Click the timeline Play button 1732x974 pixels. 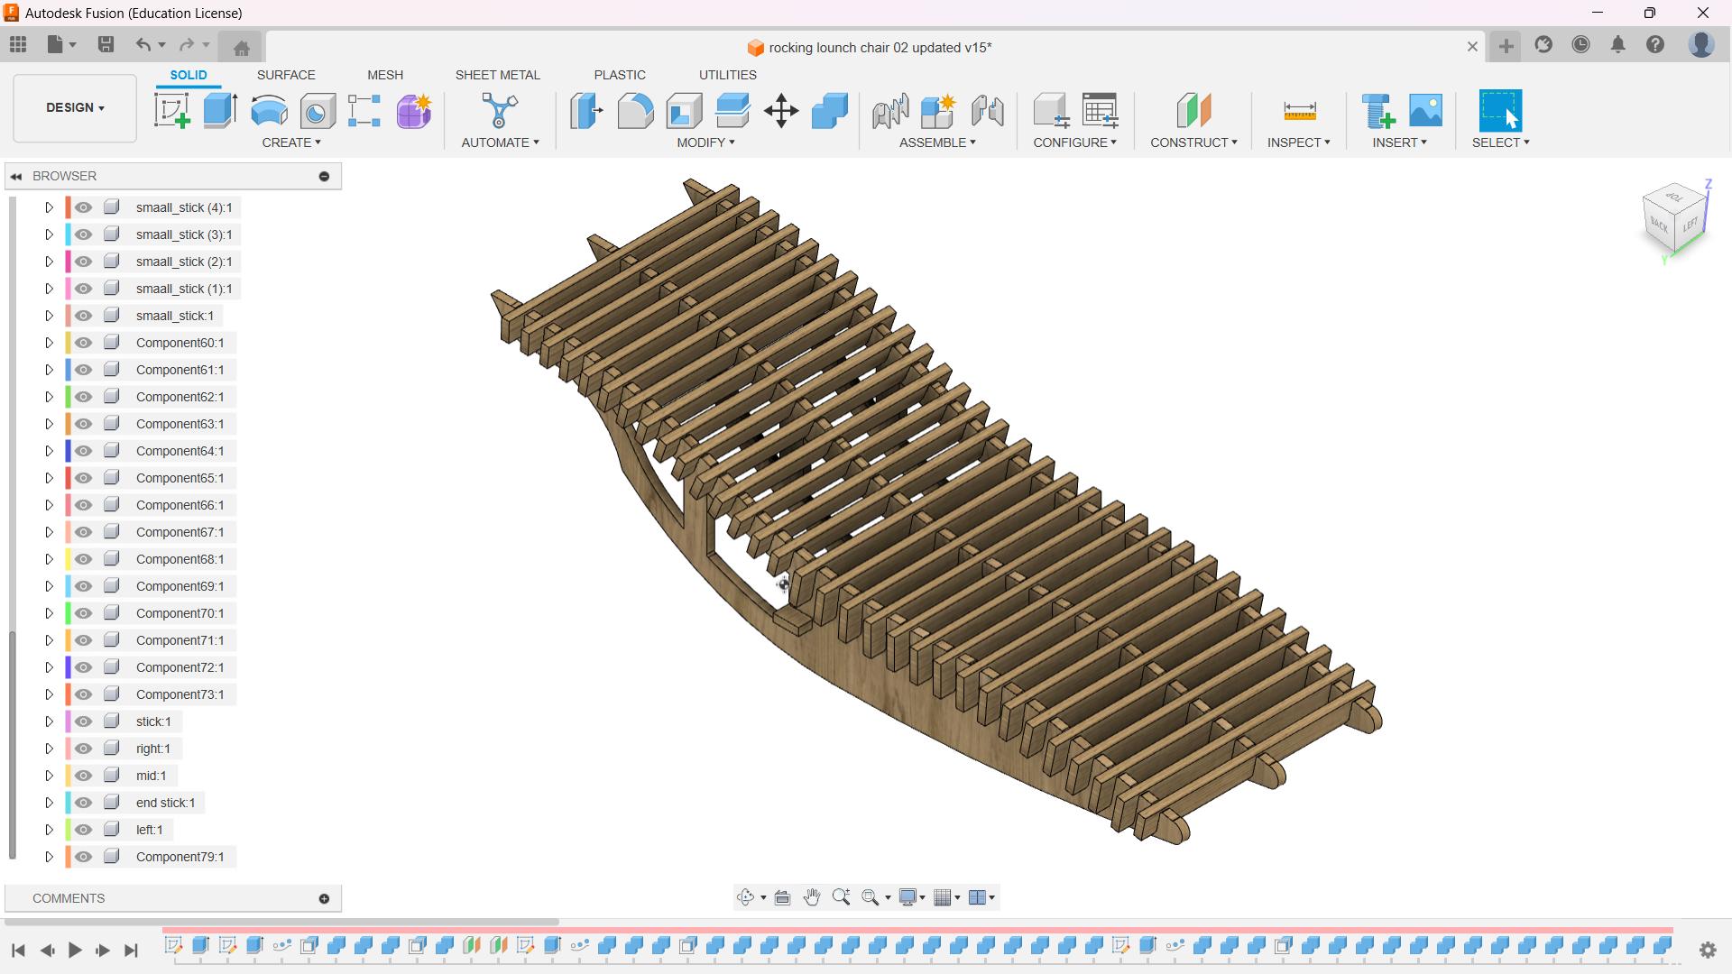(x=75, y=950)
